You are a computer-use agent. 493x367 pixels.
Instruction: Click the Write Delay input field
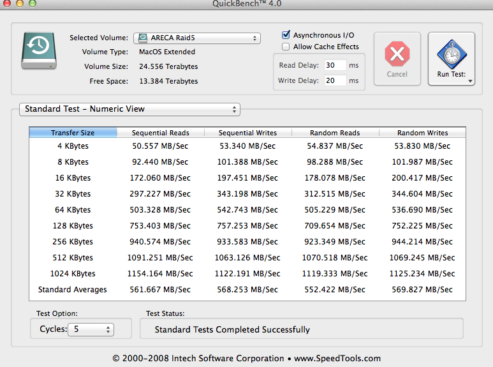[x=335, y=80]
